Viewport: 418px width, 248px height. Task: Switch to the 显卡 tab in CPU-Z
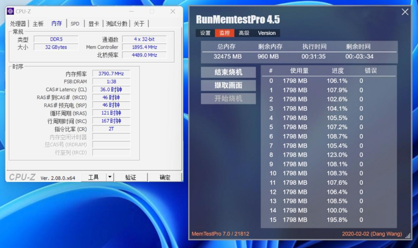(93, 24)
